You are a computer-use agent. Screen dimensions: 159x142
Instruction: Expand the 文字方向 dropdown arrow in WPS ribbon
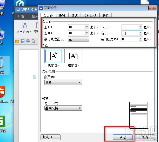coord(30,32)
